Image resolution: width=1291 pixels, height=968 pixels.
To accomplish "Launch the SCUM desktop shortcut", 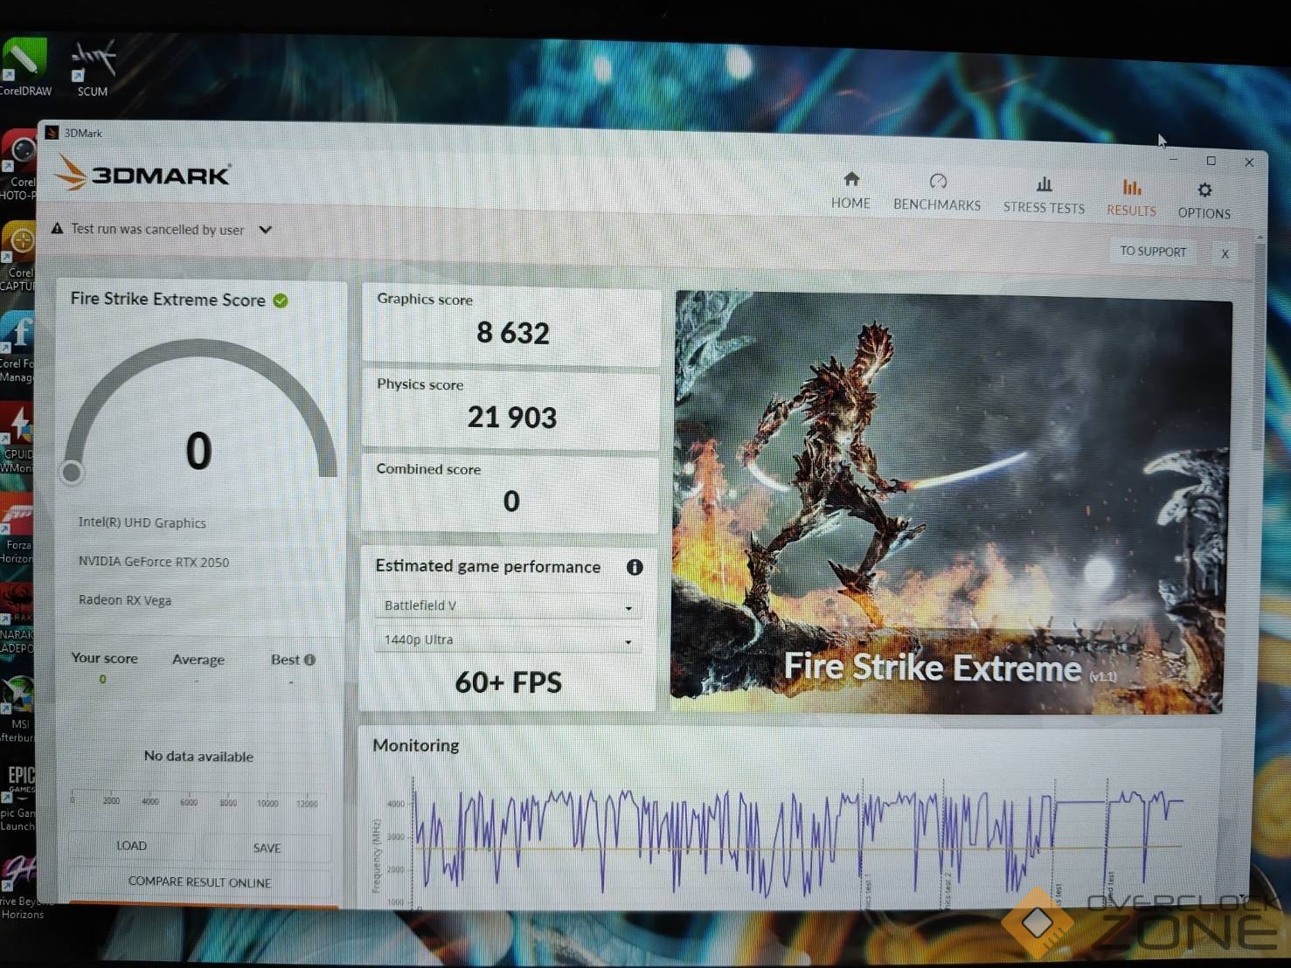I will [x=93, y=68].
